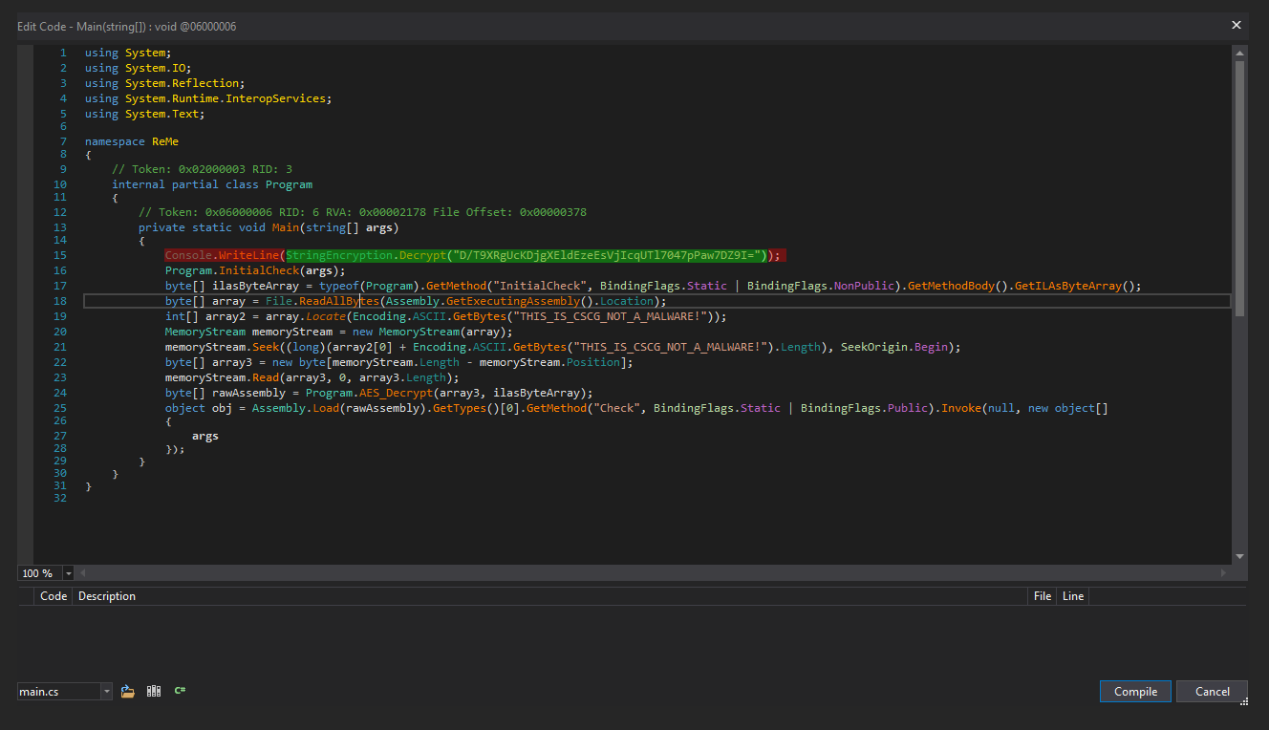Click the horizontal scrollbar left arrow
Viewport: 1269px width, 730px height.
[x=82, y=573]
